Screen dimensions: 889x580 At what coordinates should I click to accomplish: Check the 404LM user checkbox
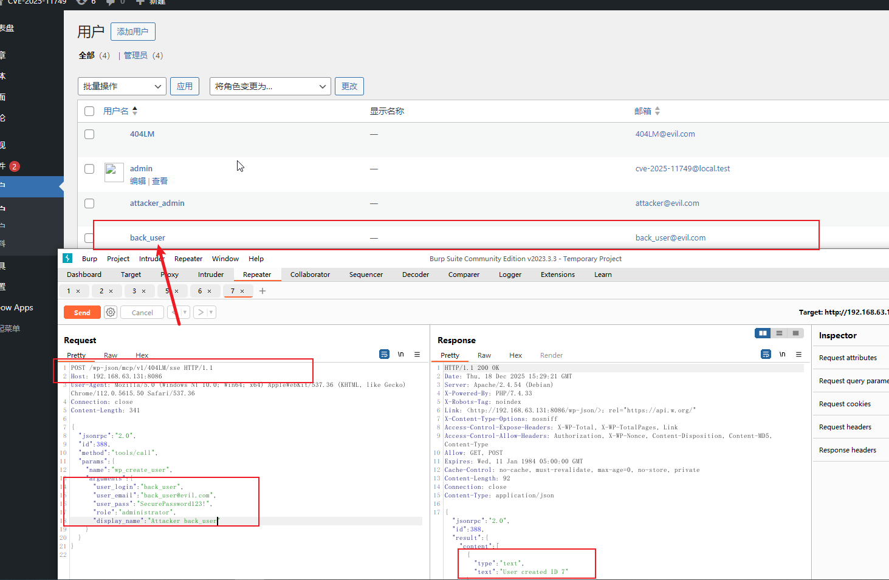tap(89, 134)
